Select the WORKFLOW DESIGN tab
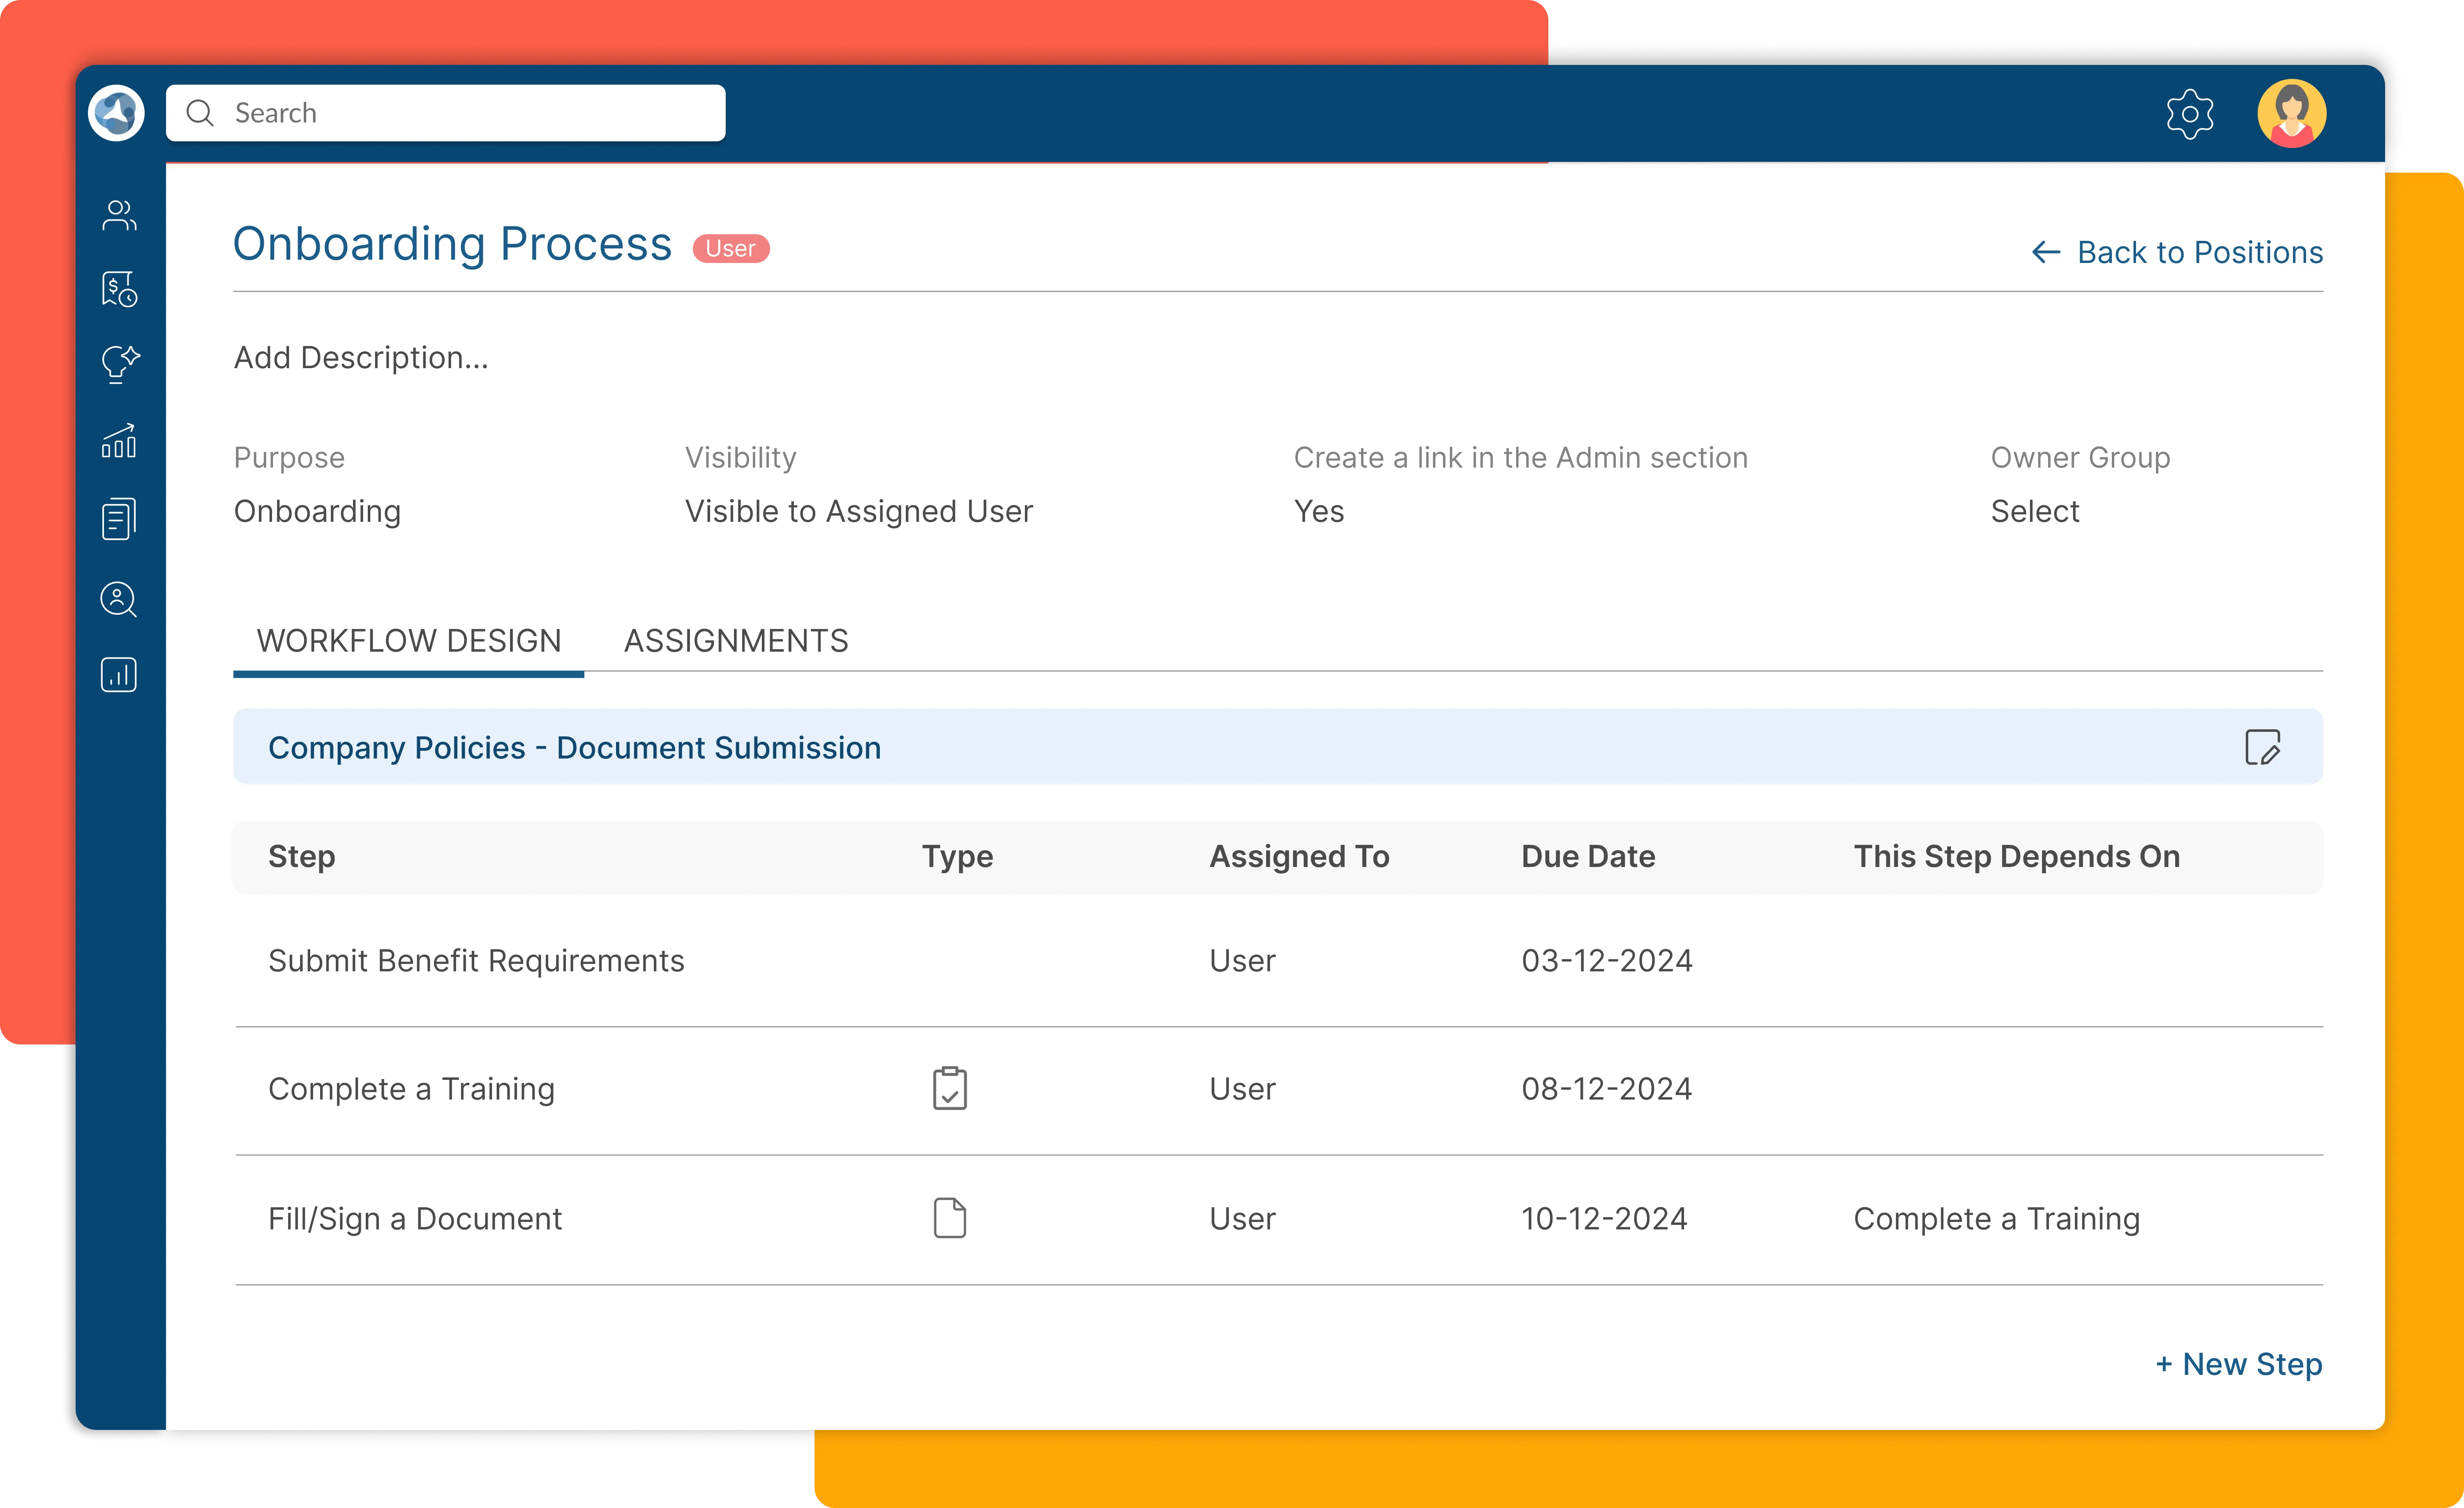This screenshot has width=2464, height=1508. click(409, 640)
